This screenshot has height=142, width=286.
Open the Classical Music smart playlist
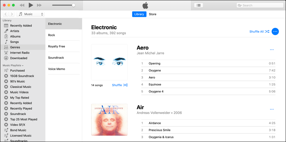[x=23, y=87]
